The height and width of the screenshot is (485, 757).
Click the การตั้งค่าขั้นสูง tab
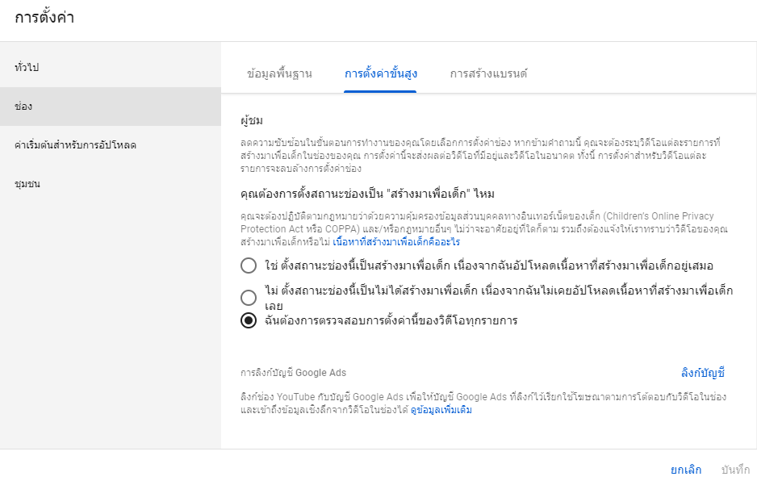380,73
